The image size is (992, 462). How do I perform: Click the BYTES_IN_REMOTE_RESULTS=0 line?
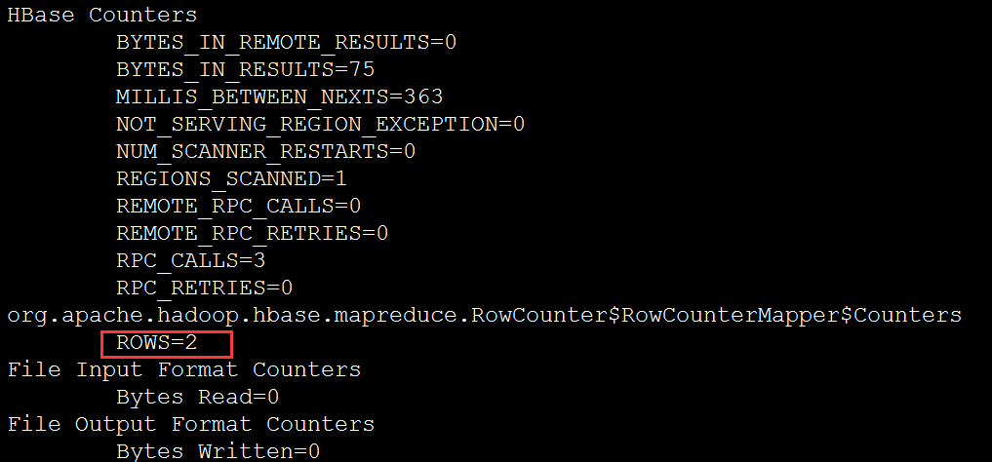point(286,43)
